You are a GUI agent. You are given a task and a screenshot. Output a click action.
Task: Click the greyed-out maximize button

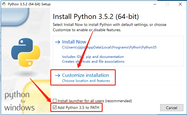click(x=167, y=4)
